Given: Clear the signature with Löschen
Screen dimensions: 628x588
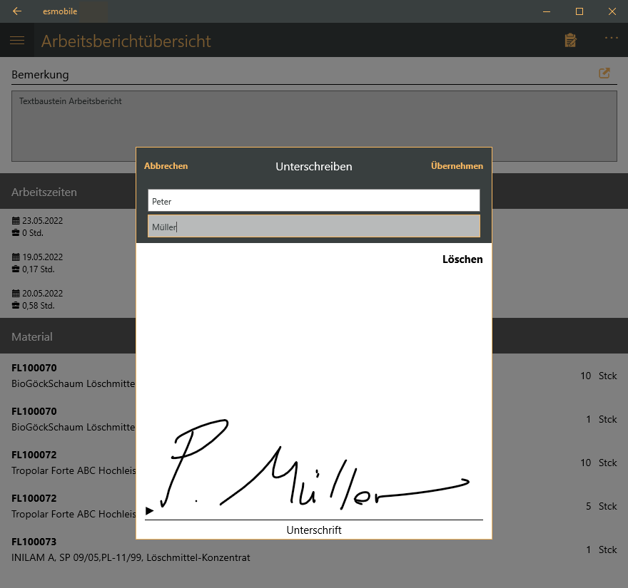Looking at the screenshot, I should pyautogui.click(x=462, y=259).
